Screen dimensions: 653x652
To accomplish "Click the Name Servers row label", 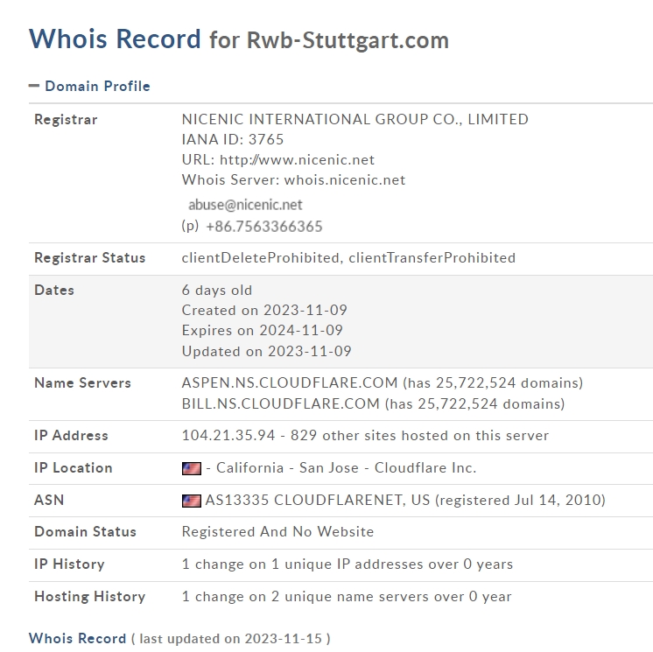I will coord(82,383).
